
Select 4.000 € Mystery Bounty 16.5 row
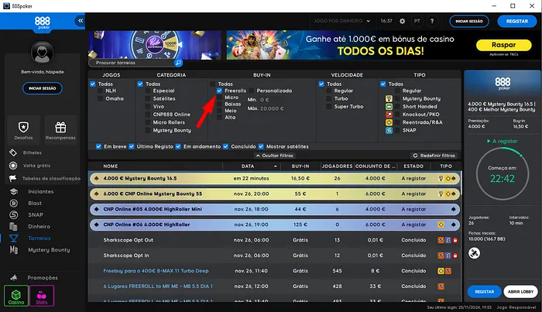coord(274,178)
